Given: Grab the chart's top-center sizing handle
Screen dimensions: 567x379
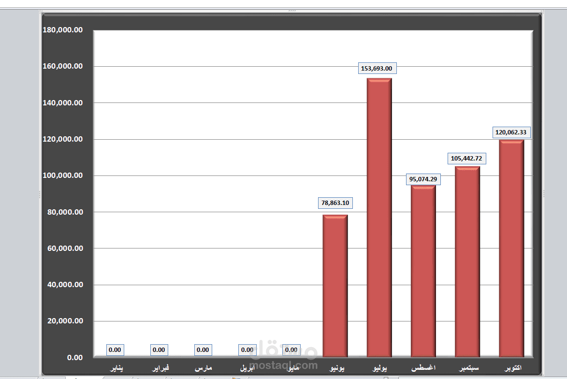Looking at the screenshot, I should tap(292, 11).
